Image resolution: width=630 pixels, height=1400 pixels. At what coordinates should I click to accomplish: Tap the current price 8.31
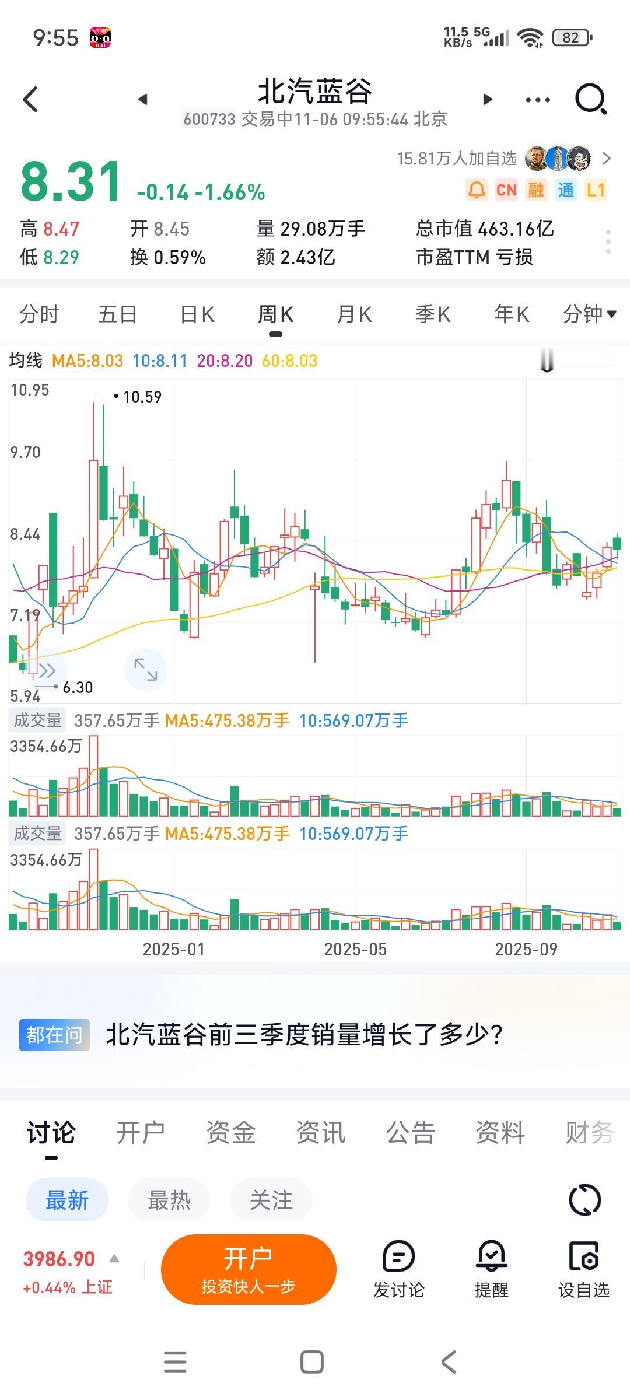[71, 181]
